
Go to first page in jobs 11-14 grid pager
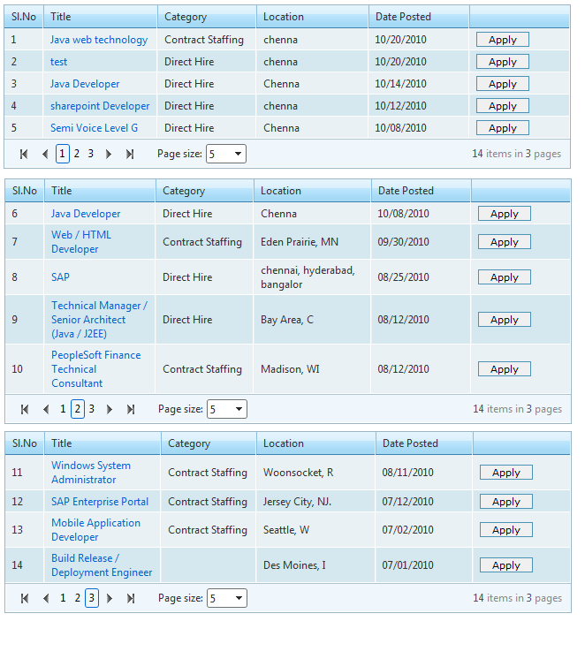point(25,598)
